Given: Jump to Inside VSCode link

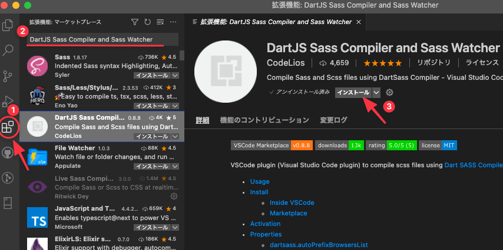Looking at the screenshot, I should pos(292,202).
